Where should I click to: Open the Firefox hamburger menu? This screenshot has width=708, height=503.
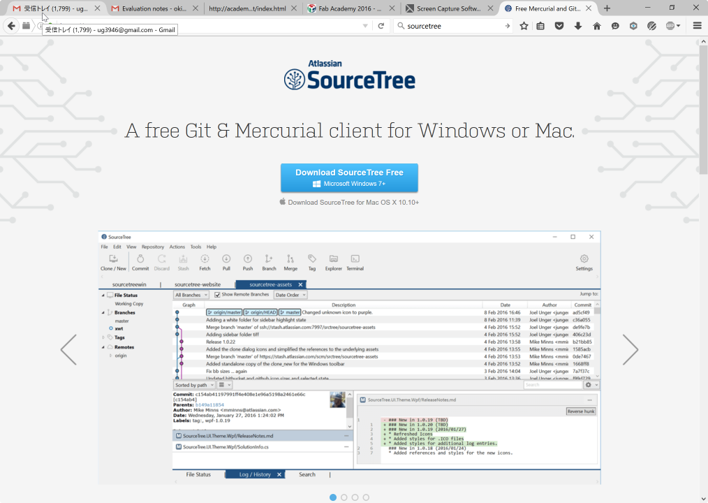pos(697,26)
